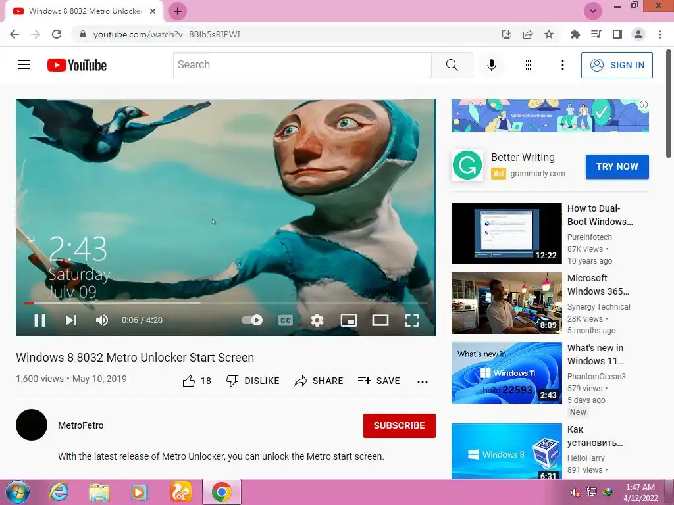
Task: Open the Grammarly logo in ad
Action: coord(467,165)
